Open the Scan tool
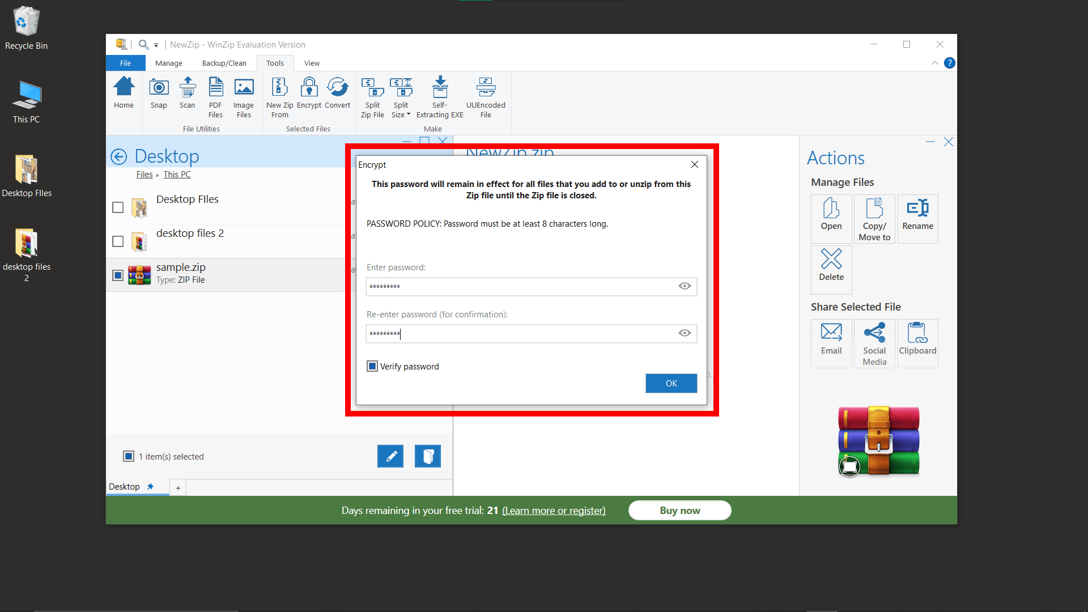 [187, 96]
